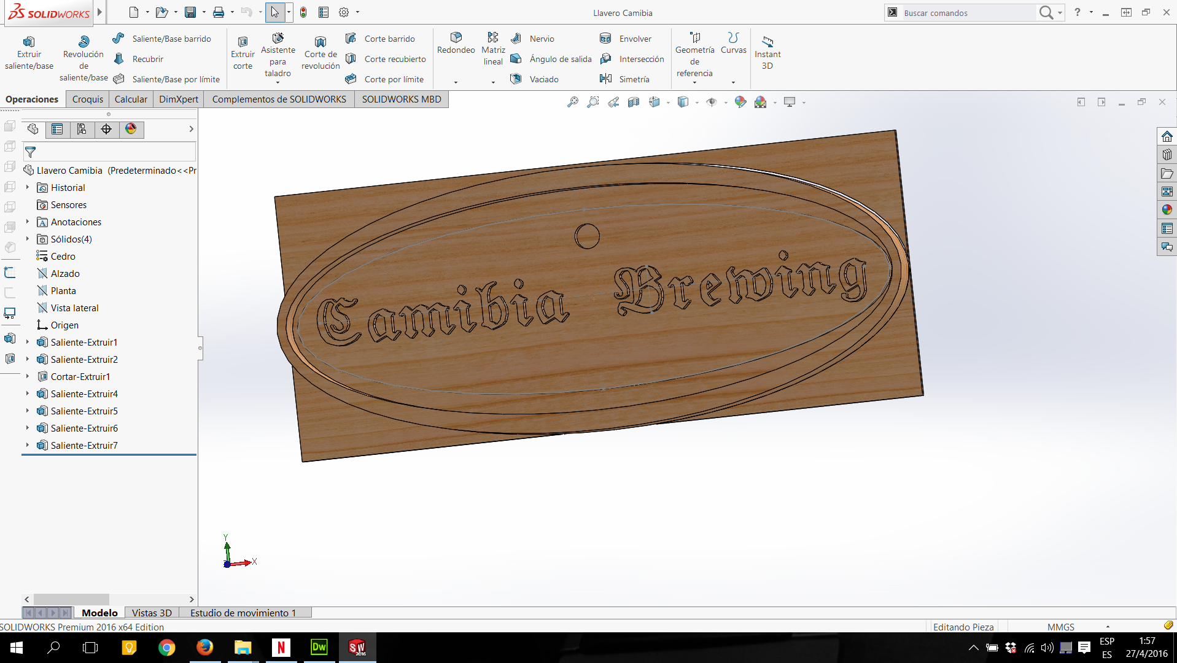Click the New document icon
Screen dimensions: 1177x663
(x=134, y=12)
